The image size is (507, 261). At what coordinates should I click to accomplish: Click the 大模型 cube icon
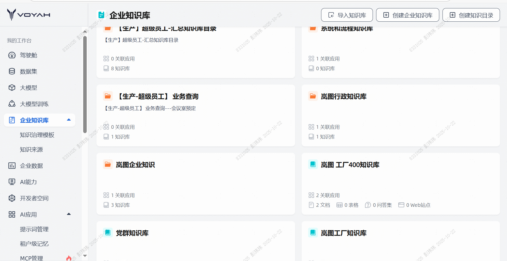point(12,88)
